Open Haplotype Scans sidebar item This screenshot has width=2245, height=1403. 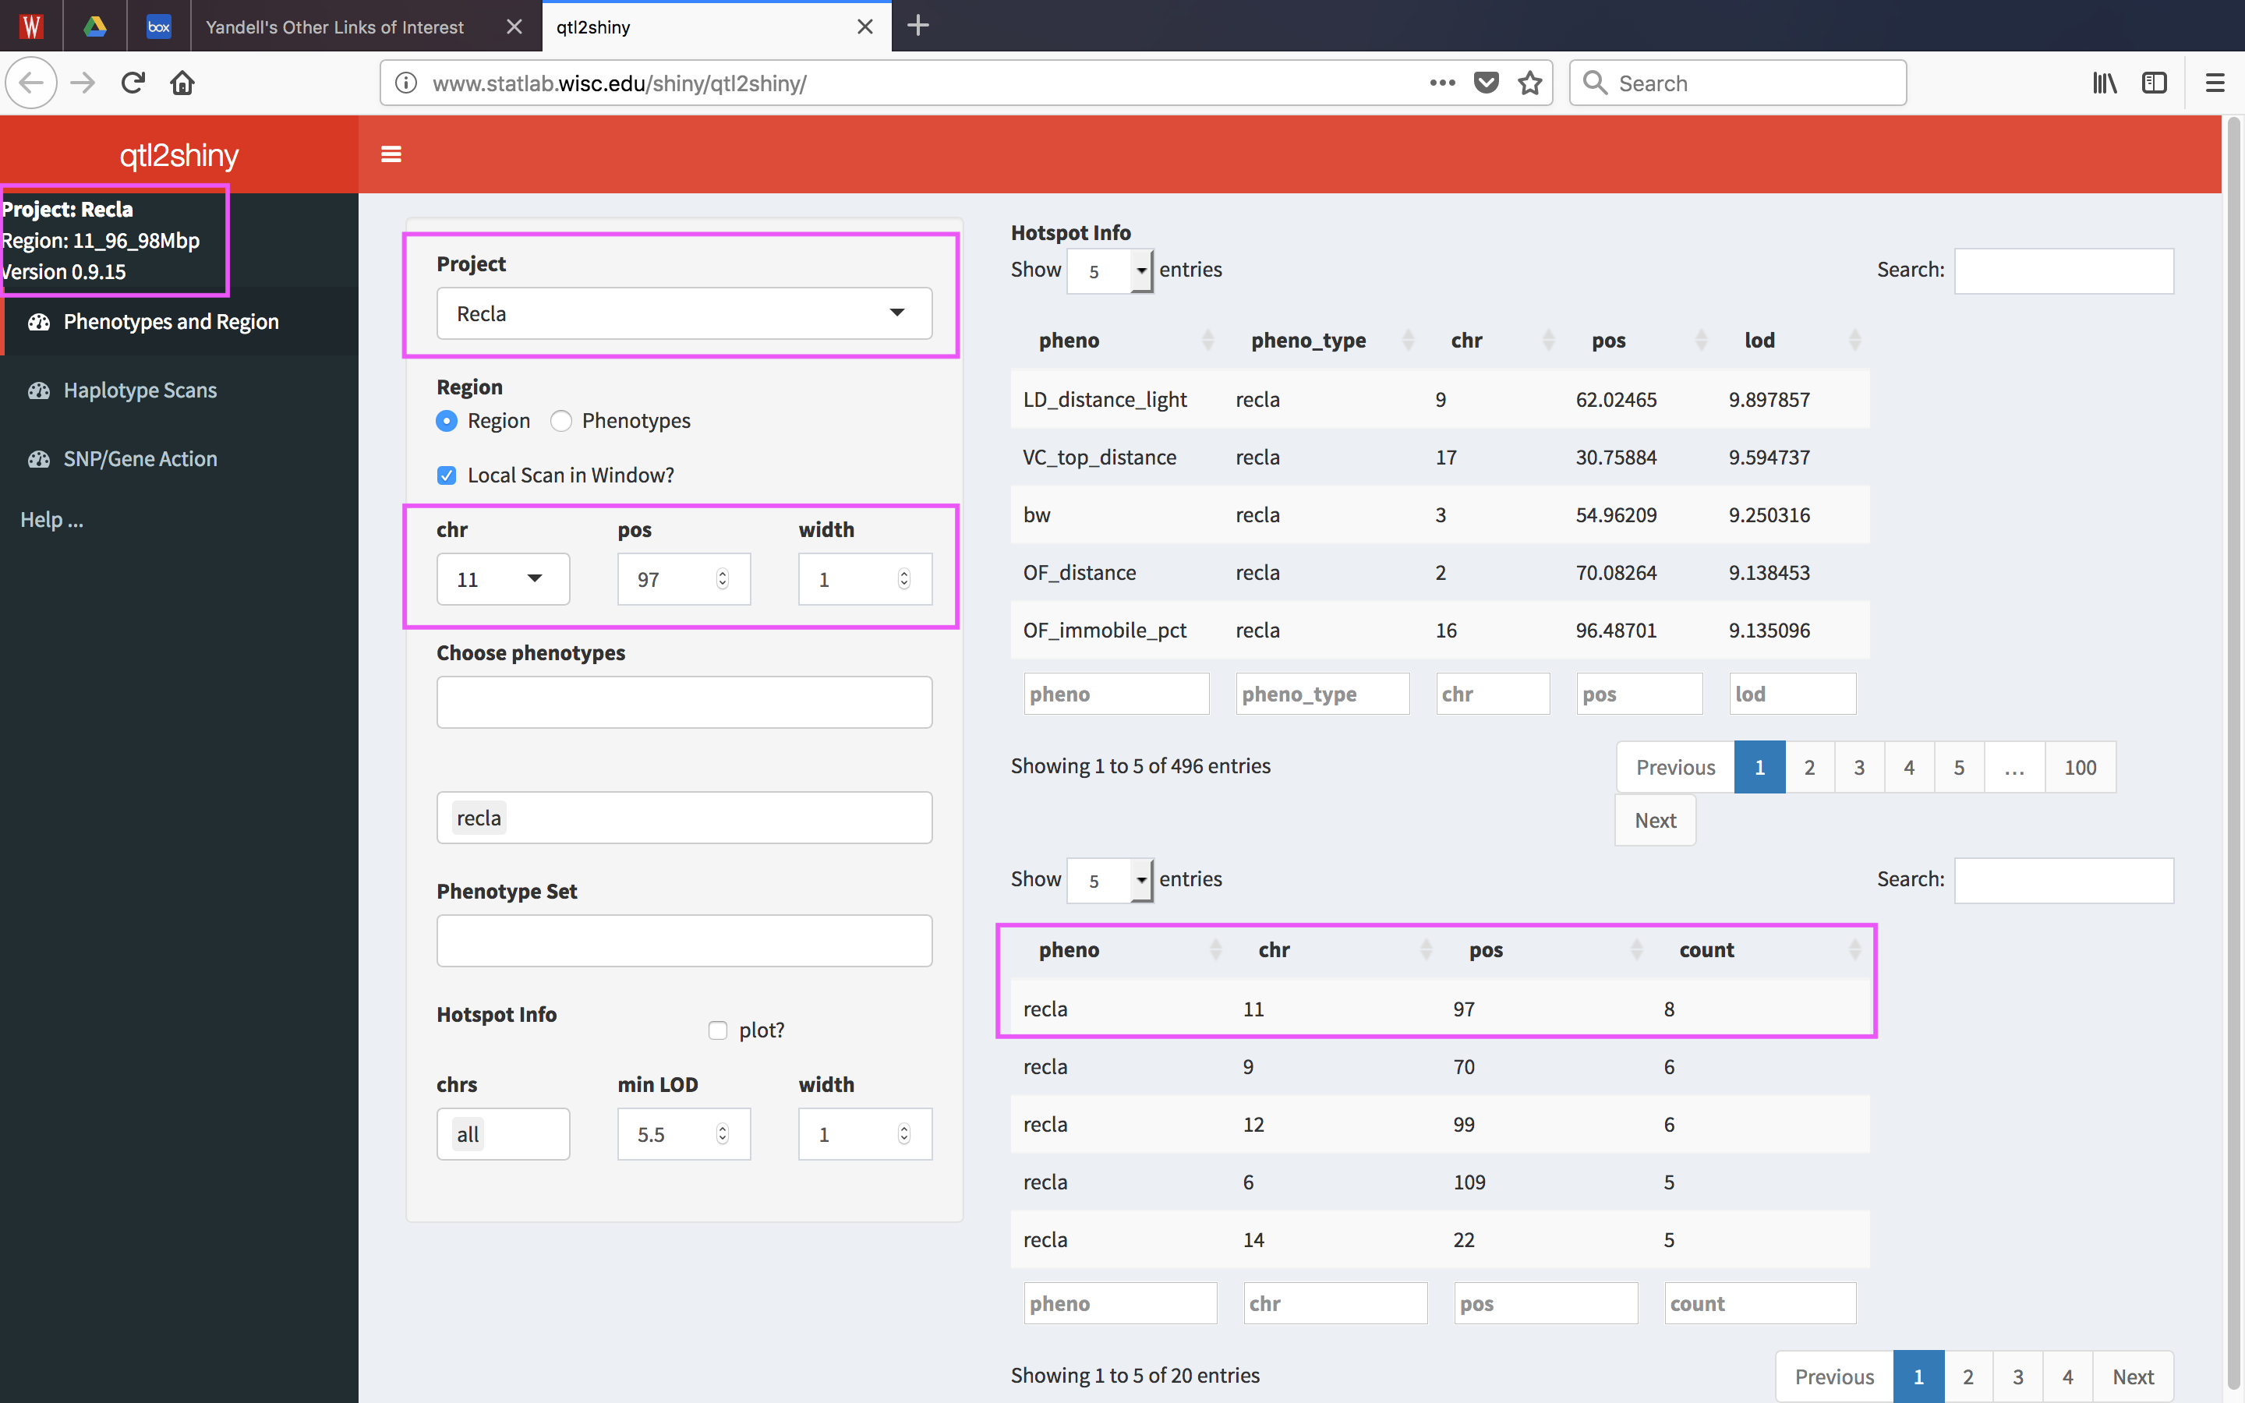[x=179, y=390]
